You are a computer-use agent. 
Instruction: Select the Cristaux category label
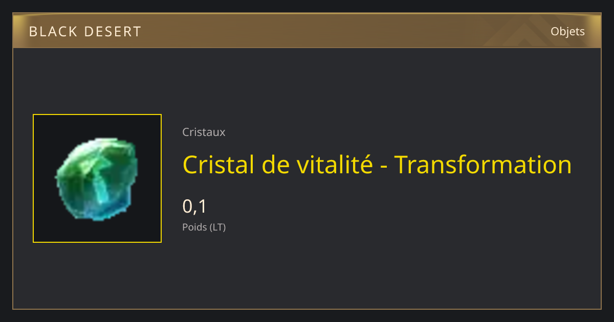pyautogui.click(x=204, y=132)
